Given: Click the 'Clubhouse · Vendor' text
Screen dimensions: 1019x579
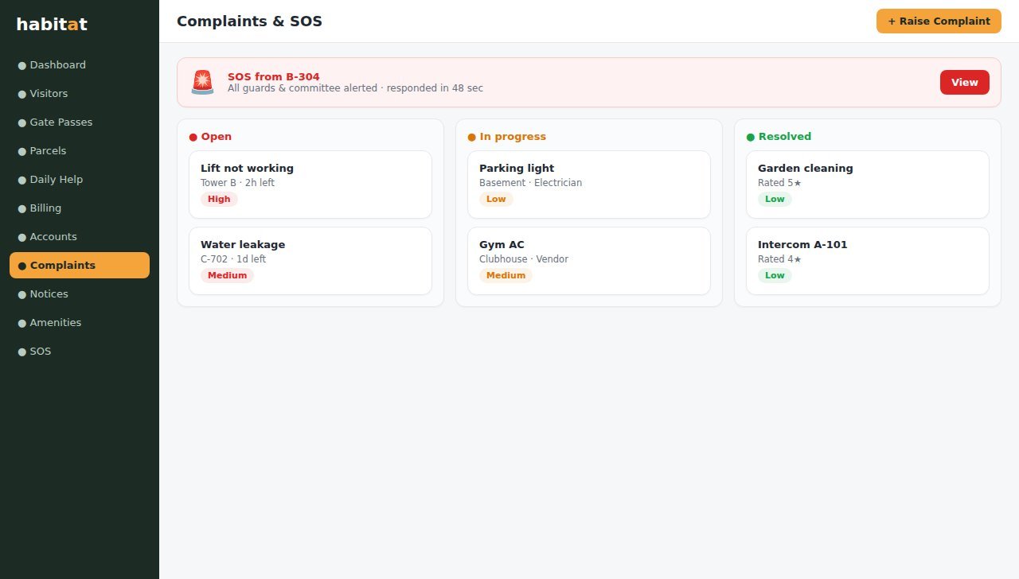Looking at the screenshot, I should tap(524, 259).
